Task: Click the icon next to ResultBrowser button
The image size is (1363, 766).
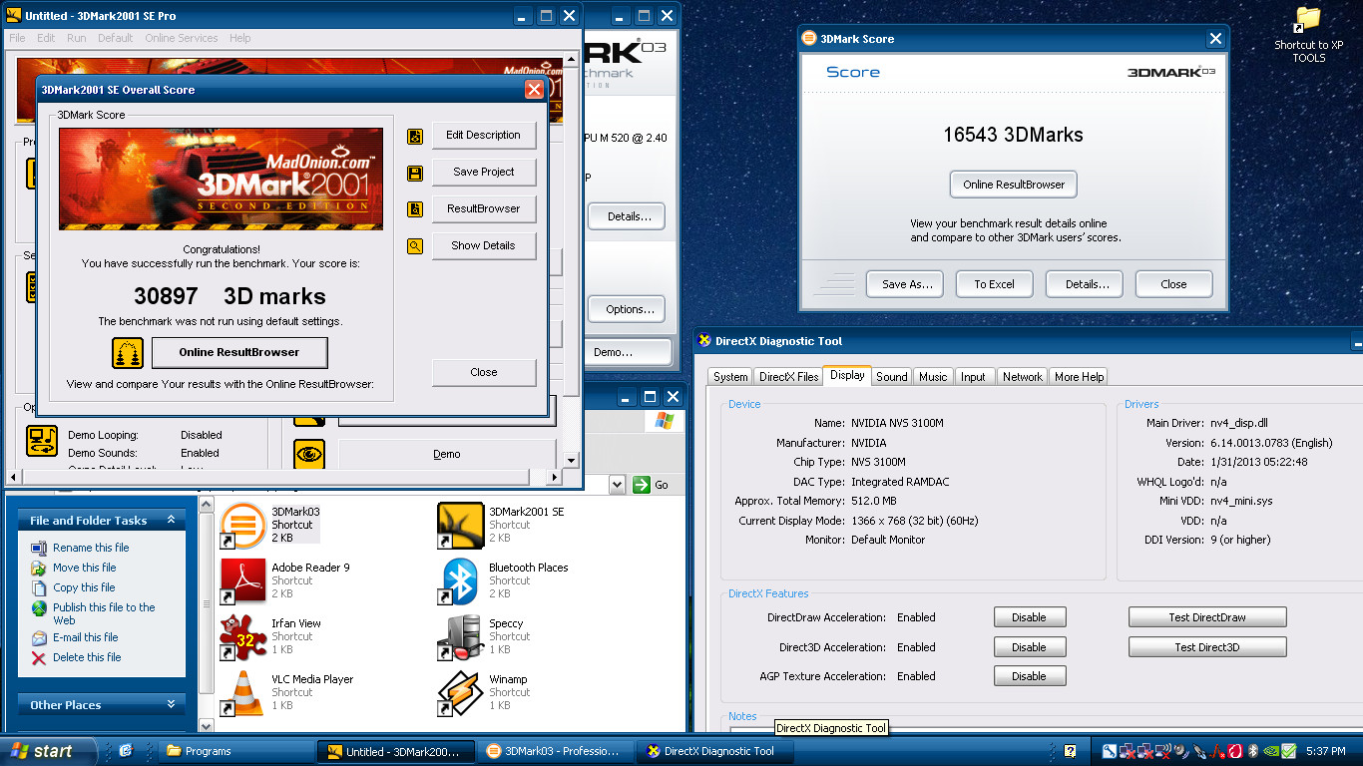Action: click(415, 209)
